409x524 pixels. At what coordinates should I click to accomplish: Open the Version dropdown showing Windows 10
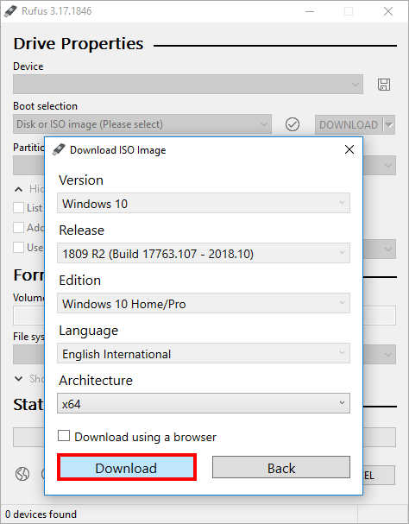[x=204, y=203]
